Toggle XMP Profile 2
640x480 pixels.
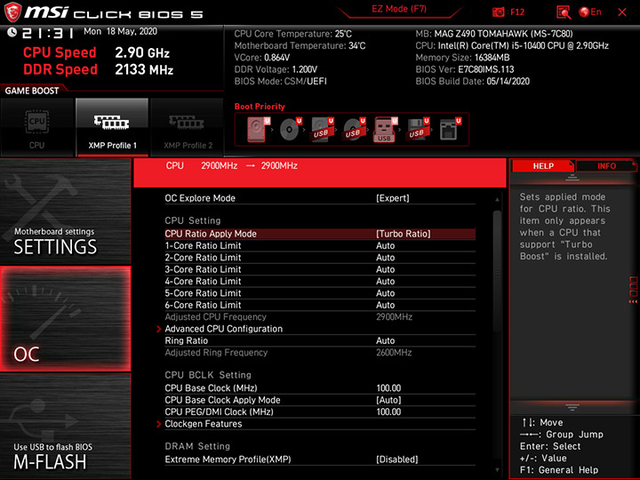(x=188, y=127)
